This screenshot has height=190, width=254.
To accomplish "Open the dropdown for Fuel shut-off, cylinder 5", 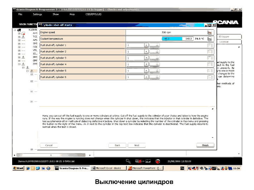I will click(146, 71).
